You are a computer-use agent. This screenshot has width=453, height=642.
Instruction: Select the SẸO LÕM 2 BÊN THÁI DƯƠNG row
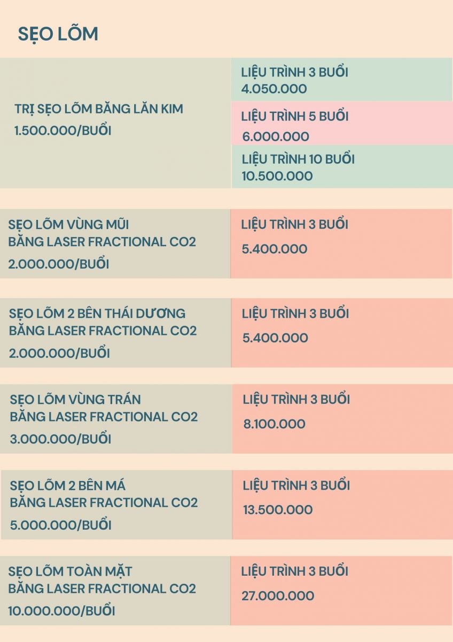pyautogui.click(x=226, y=333)
